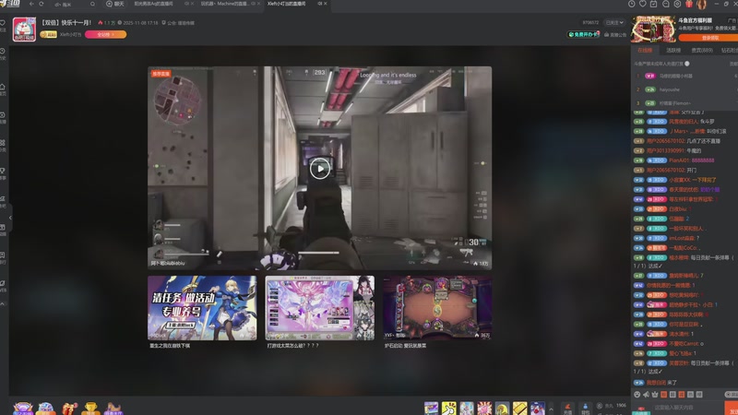
Task: Click the trophy icon in the left sidebar
Action: tap(3, 171)
